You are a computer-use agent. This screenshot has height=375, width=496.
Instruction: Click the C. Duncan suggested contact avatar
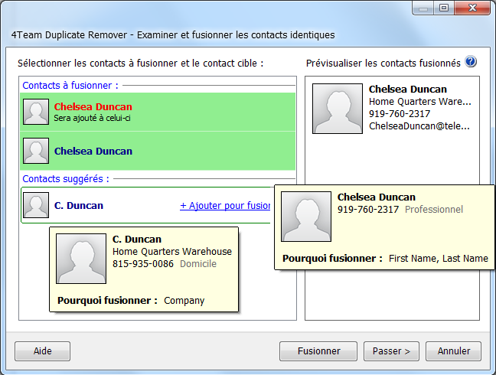36,205
